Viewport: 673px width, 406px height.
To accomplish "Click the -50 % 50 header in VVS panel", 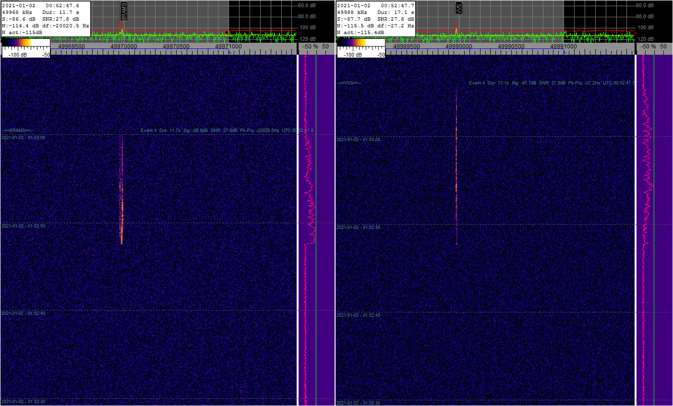I will [654, 47].
